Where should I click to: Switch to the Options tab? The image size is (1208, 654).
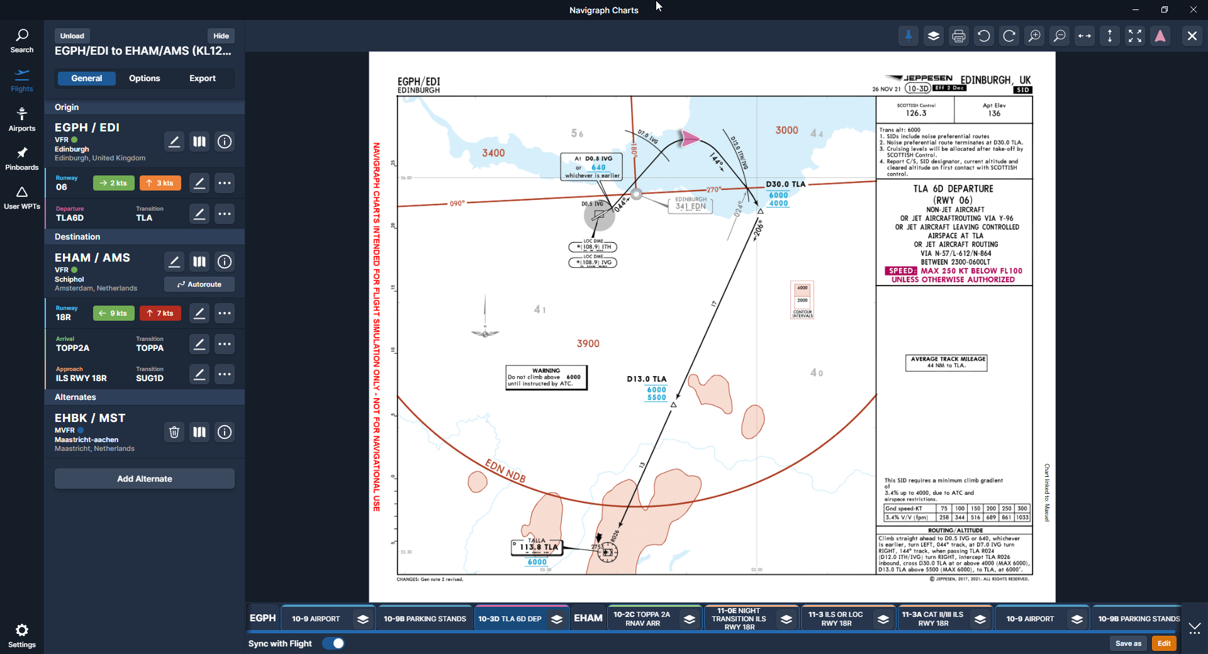(x=144, y=79)
